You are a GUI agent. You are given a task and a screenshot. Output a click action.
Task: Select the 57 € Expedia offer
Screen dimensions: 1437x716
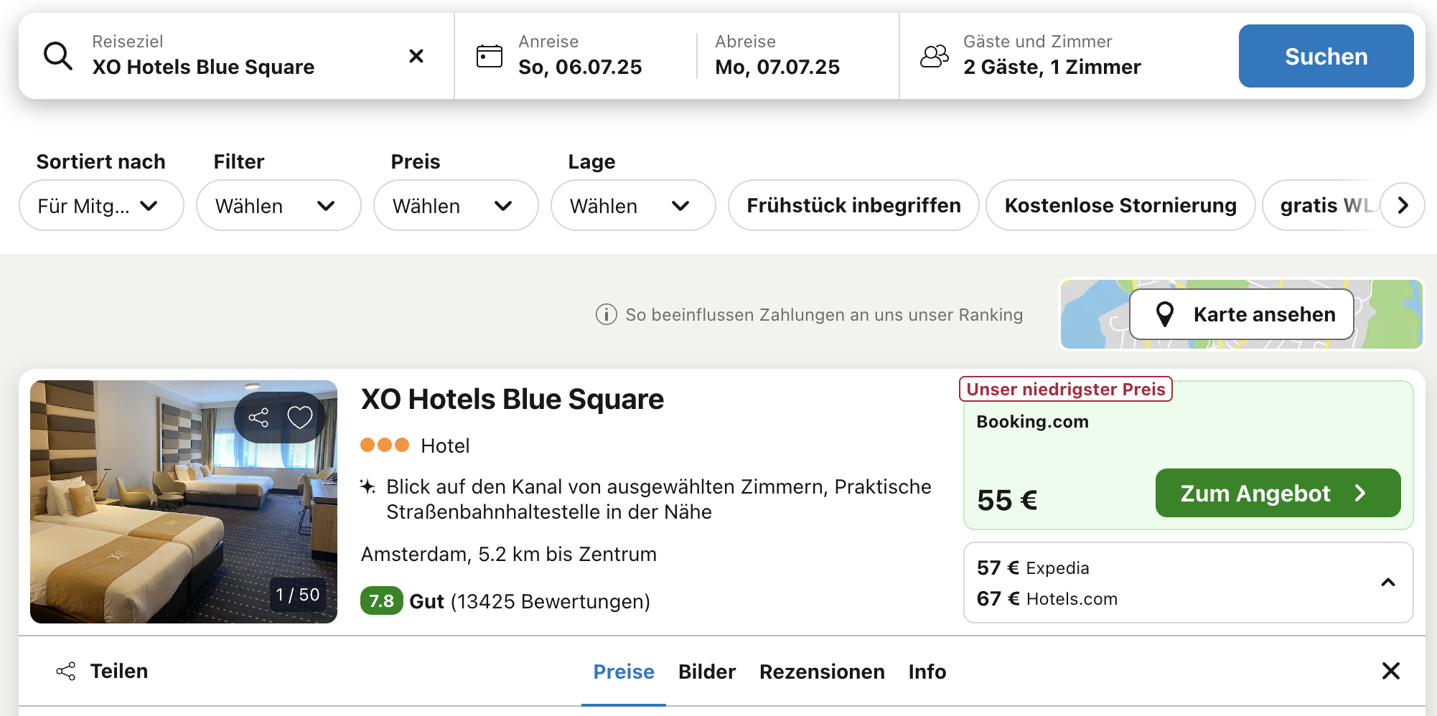1033,568
